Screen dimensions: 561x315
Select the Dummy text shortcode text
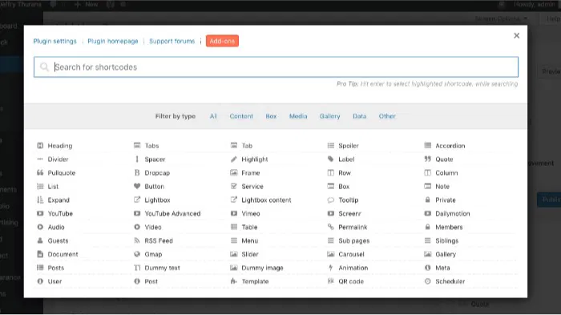pyautogui.click(x=162, y=268)
